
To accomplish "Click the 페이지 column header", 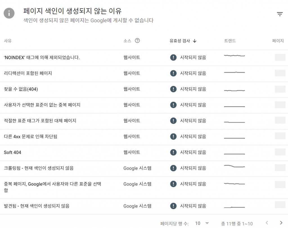I will pos(278,41).
